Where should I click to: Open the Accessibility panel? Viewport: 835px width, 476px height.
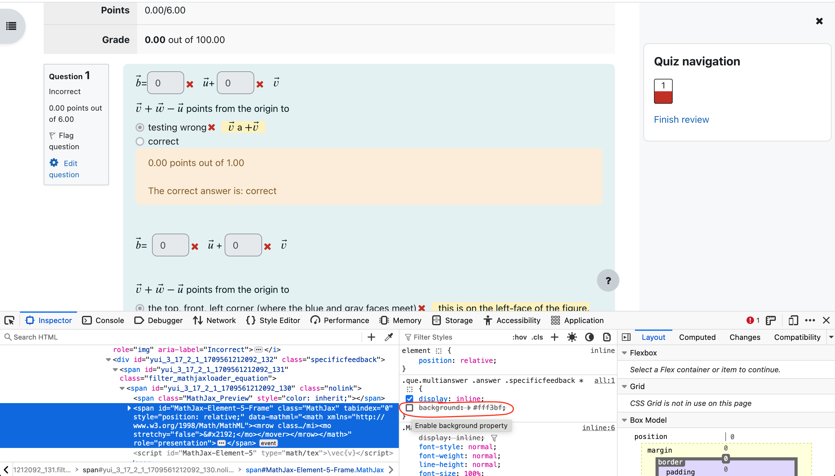(x=512, y=320)
